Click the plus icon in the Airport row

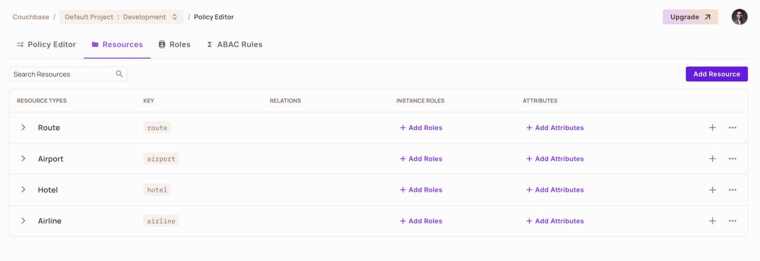click(x=712, y=158)
